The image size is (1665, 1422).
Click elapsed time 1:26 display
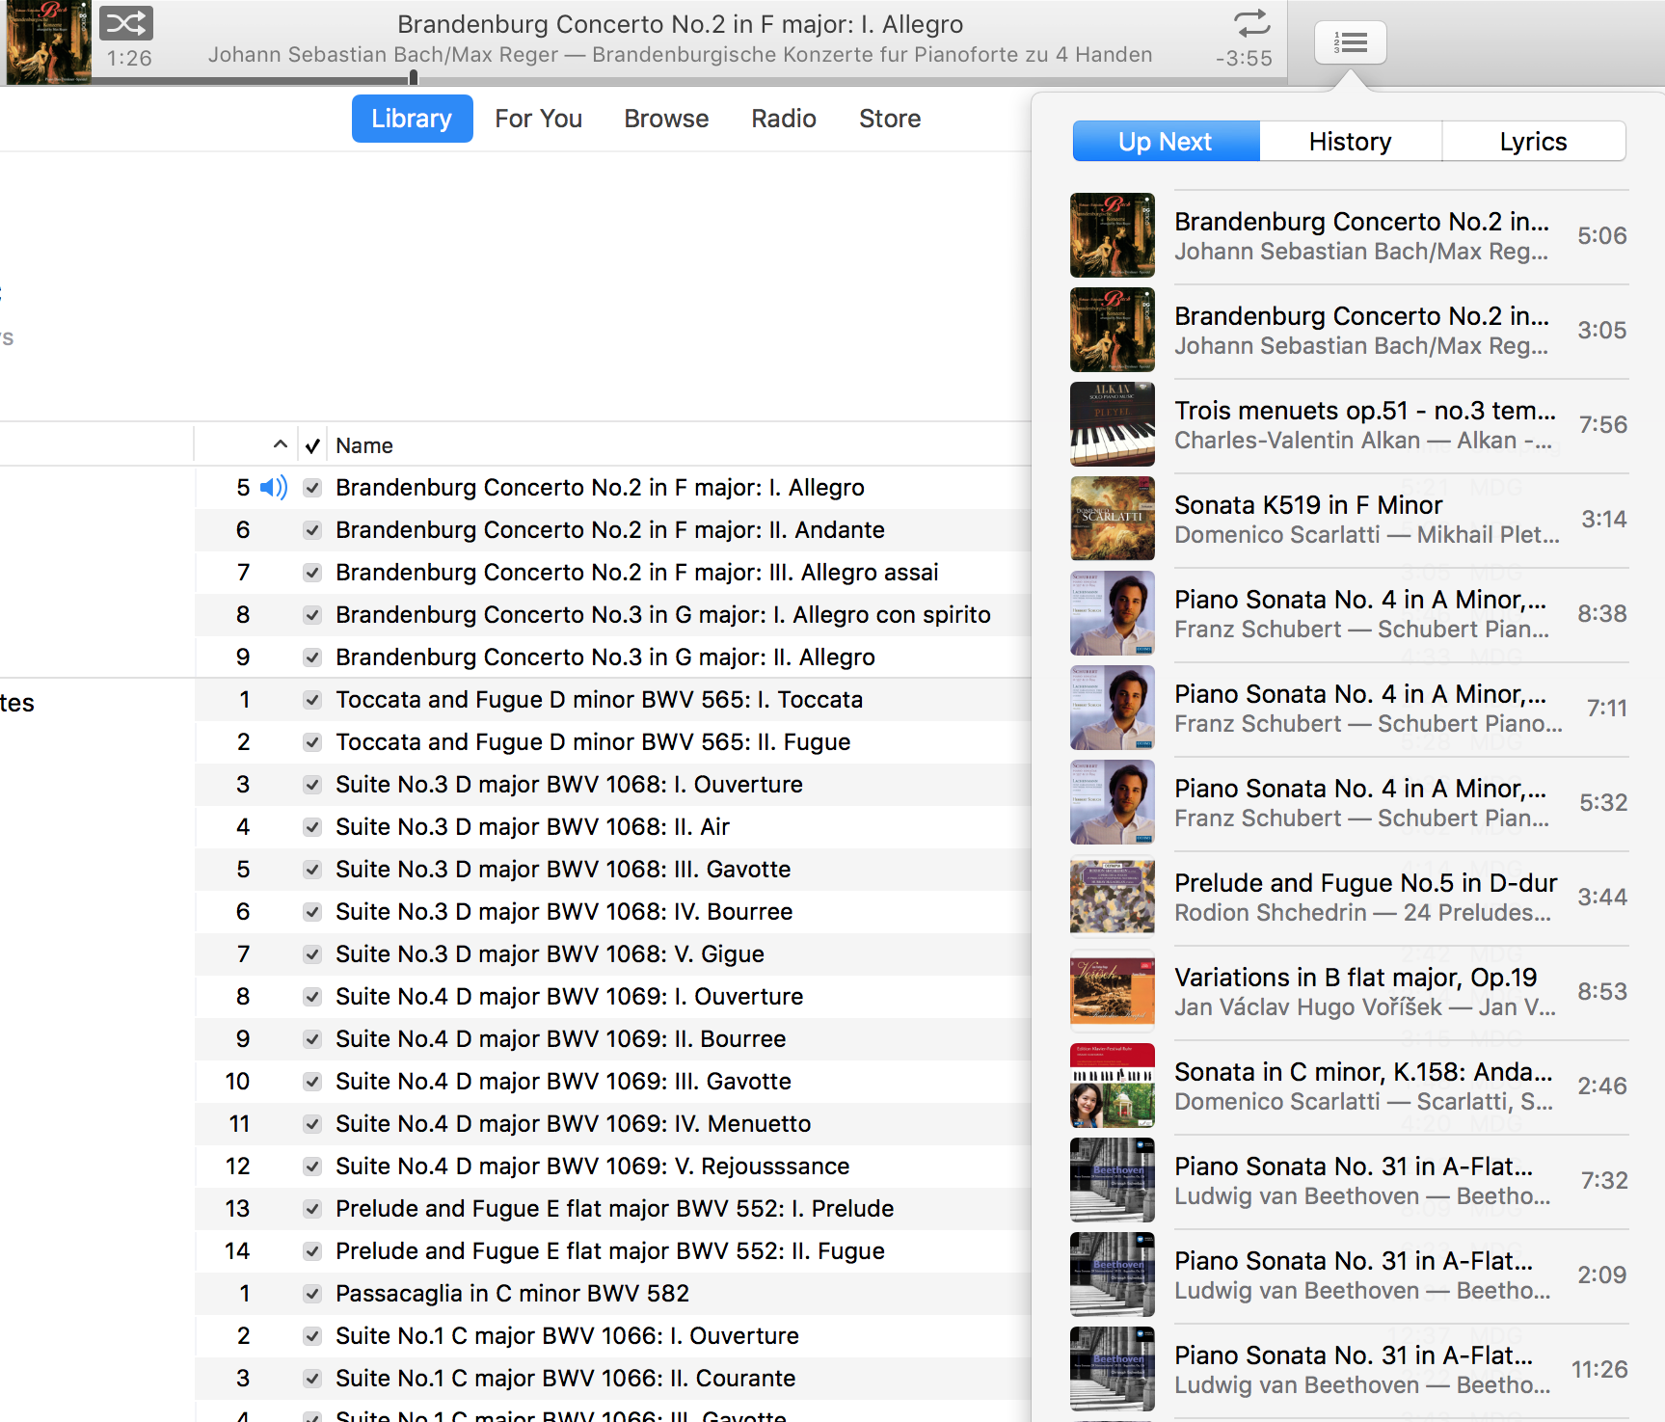point(129,59)
